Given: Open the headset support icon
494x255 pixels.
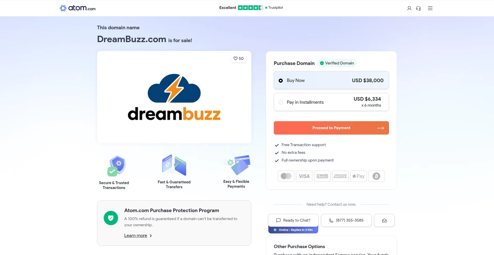Looking at the screenshot, I should click(418, 8).
